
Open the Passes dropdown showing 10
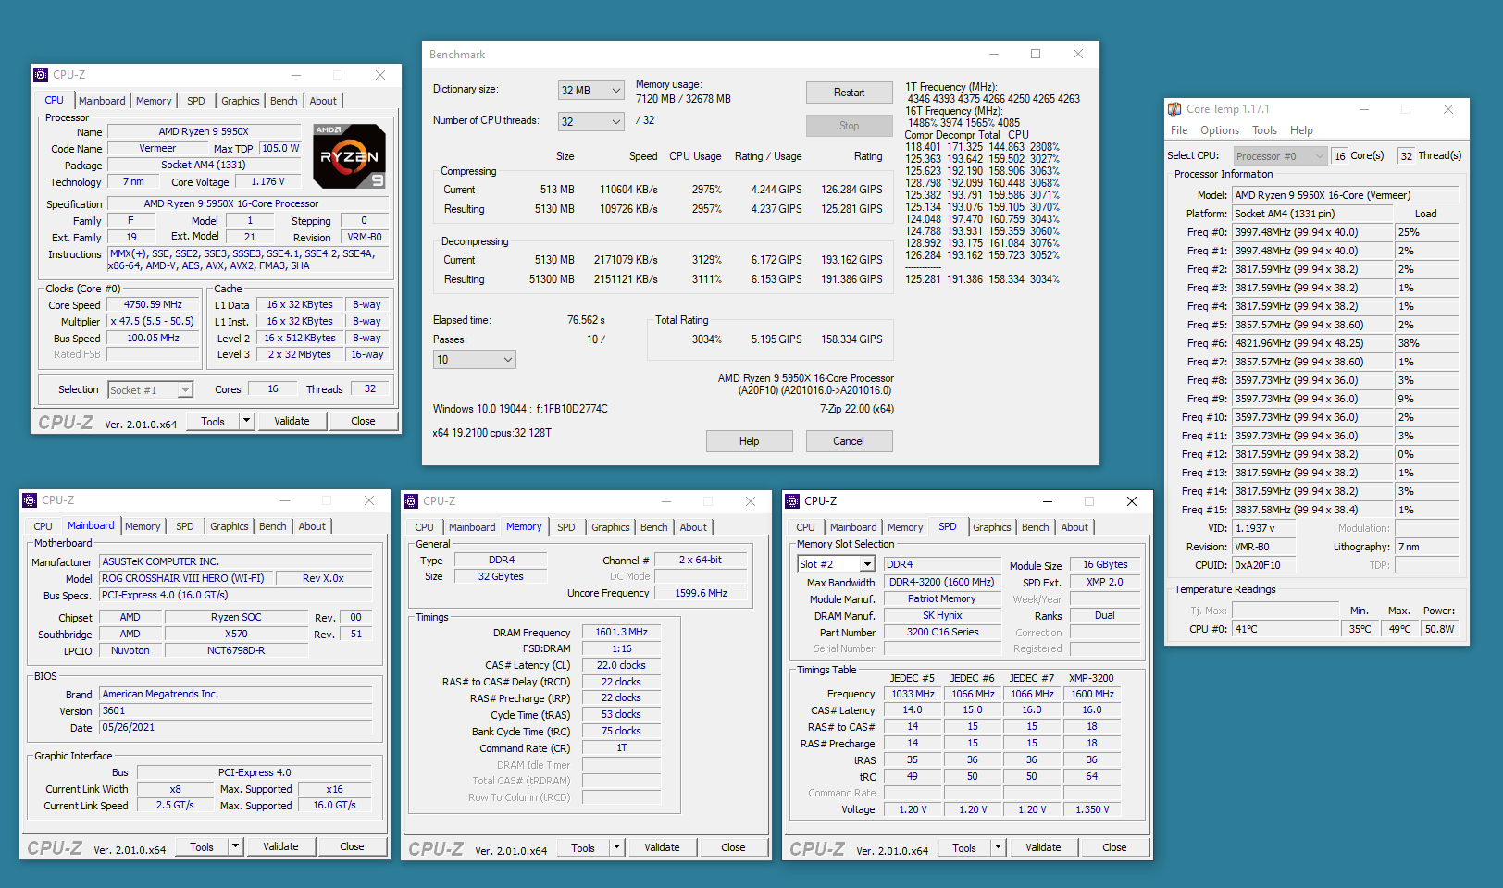(x=474, y=359)
